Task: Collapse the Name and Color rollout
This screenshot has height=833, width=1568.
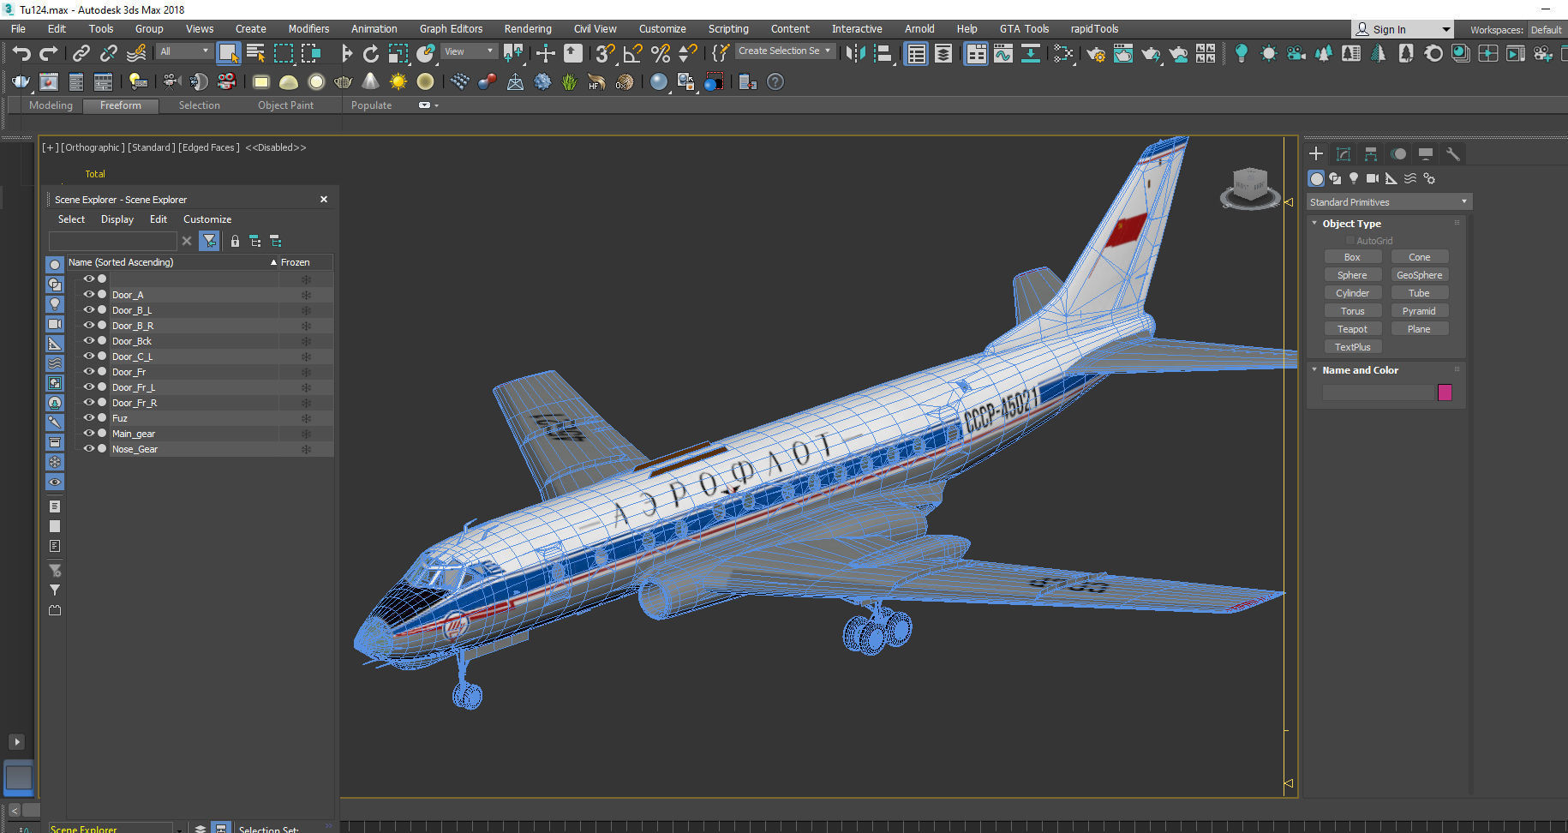Action: (1315, 370)
